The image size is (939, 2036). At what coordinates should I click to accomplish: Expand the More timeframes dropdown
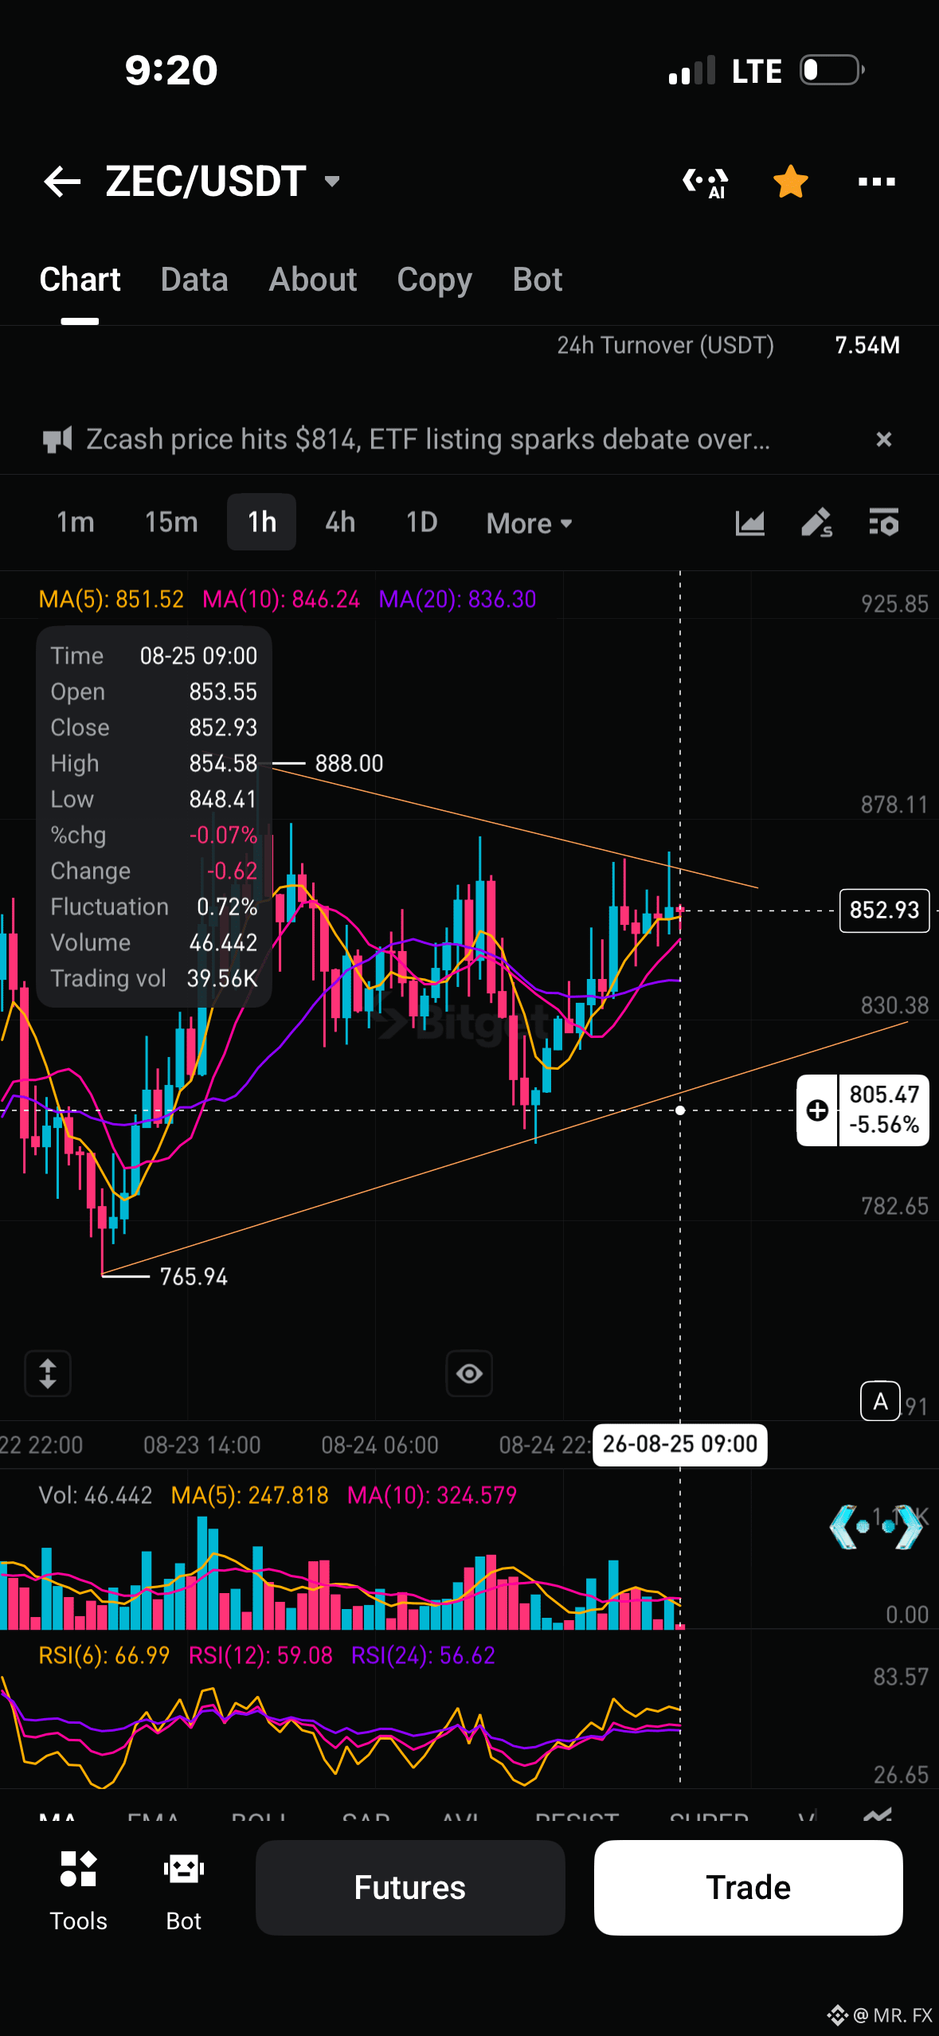(530, 523)
